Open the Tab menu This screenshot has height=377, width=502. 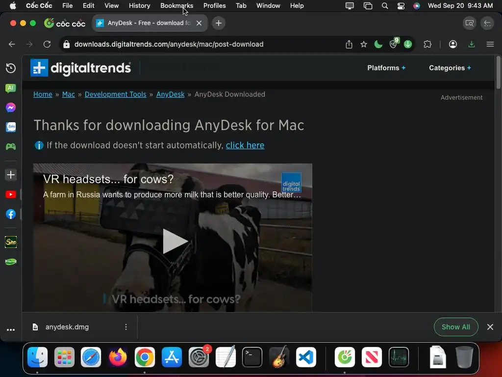coord(241,6)
